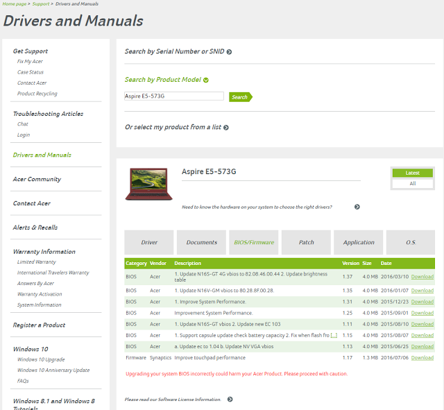Download BIOS version 1.37
Viewport: 444px width, 410px height.
422,277
